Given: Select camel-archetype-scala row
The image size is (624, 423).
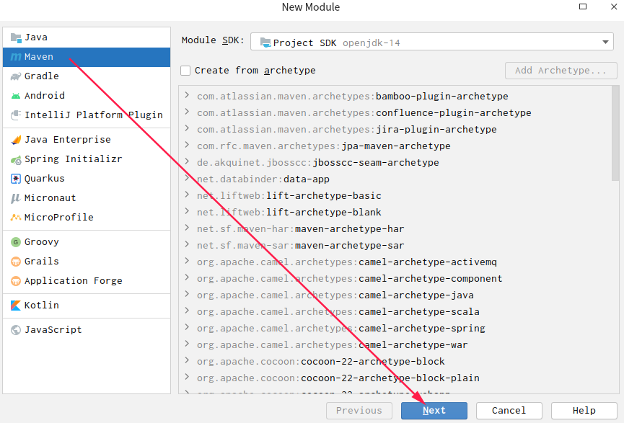Looking at the screenshot, I should pos(395,312).
